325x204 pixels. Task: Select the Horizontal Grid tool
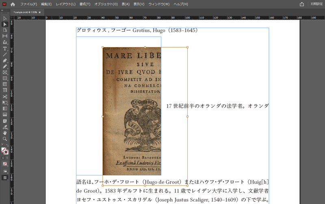point(5,84)
